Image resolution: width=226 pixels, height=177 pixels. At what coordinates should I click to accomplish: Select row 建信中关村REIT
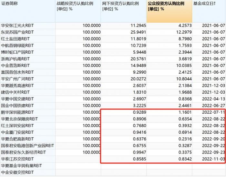point(113,92)
